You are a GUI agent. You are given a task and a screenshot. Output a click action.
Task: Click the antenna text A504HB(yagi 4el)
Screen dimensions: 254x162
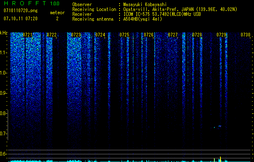pos(143,19)
